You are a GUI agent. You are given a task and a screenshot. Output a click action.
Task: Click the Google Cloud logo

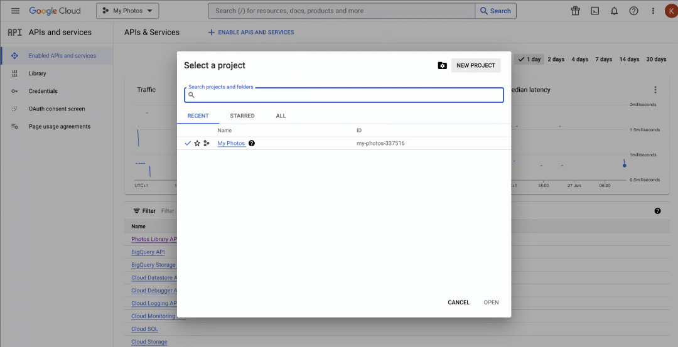point(55,11)
